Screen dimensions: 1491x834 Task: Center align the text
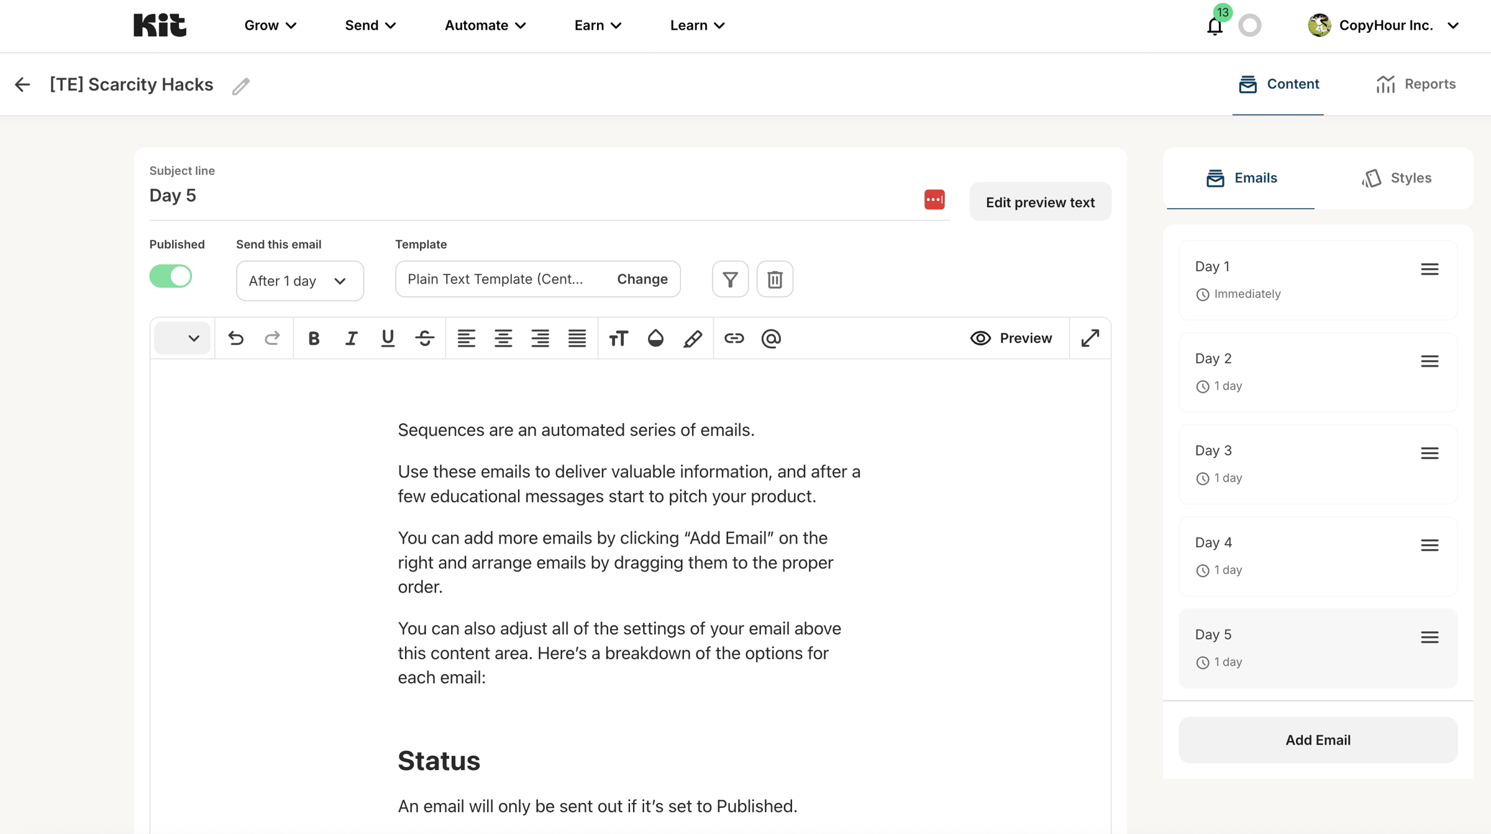503,338
